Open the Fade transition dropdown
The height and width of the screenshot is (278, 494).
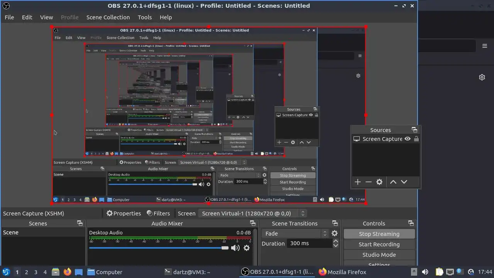click(295, 233)
